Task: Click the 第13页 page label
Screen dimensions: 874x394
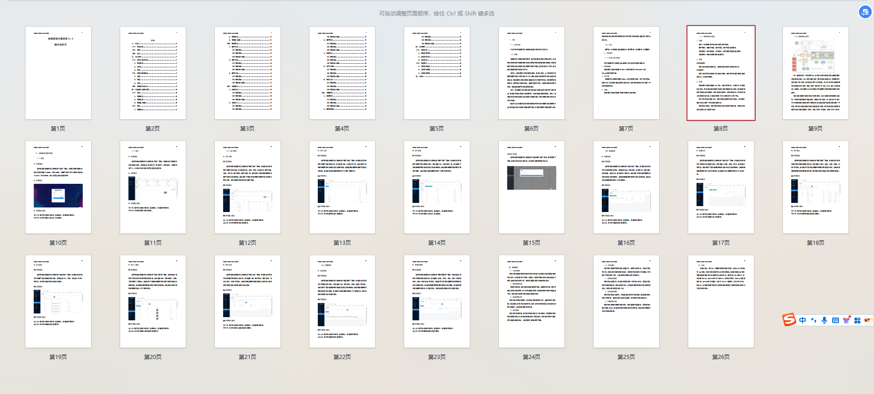Action: [x=342, y=243]
